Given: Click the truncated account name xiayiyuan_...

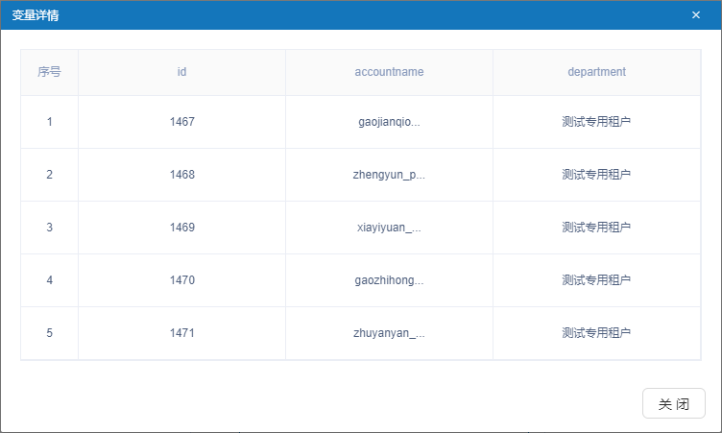Looking at the screenshot, I should pos(389,228).
